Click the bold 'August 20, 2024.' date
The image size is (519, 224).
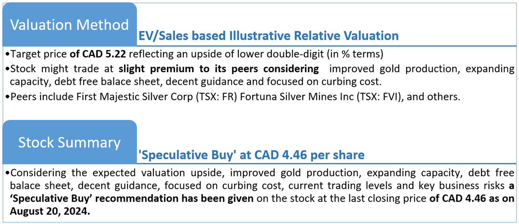(50, 211)
